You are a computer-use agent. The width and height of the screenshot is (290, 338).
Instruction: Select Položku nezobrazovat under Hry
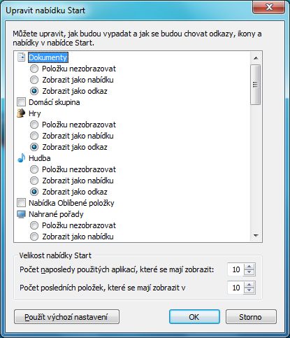coord(34,125)
